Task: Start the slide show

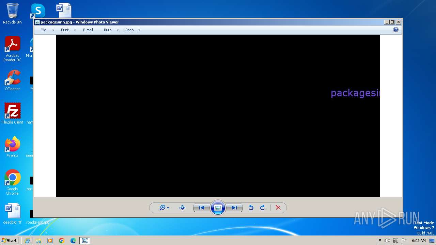Action: [218, 208]
